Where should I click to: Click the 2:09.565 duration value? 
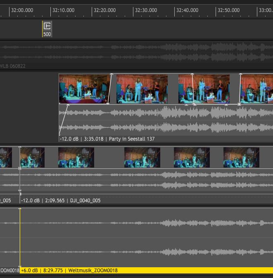click(x=55, y=201)
